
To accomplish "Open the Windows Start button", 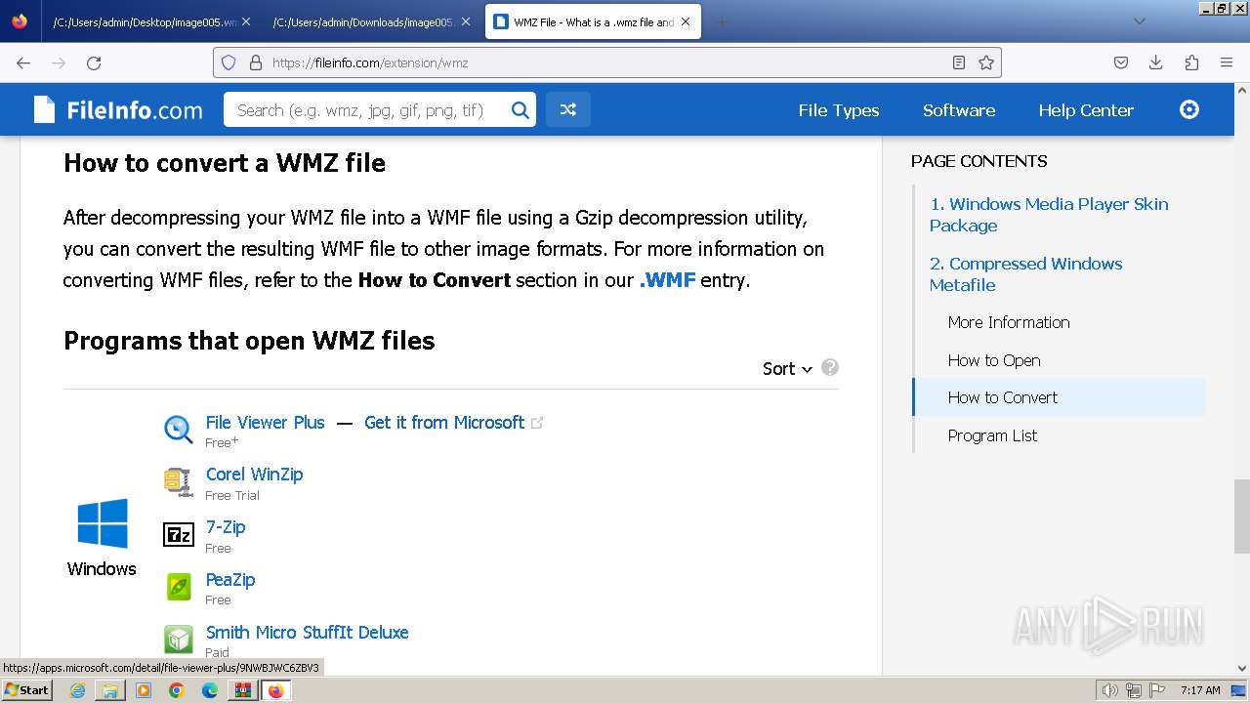I will 26,689.
